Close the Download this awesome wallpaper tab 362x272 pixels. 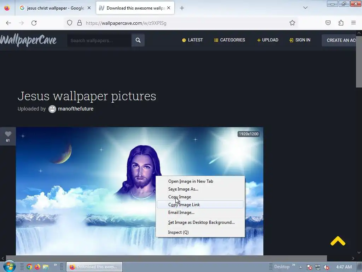pos(169,8)
